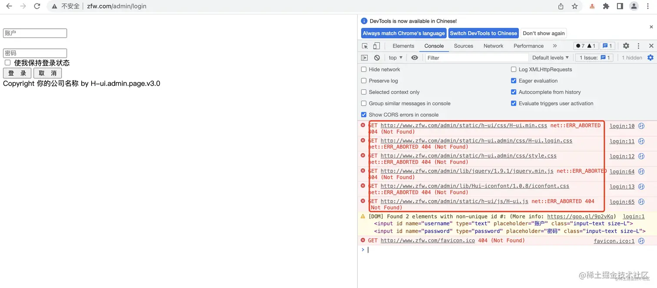Bookmark this page with the star icon
This screenshot has height=288, width=657.
[x=575, y=6]
